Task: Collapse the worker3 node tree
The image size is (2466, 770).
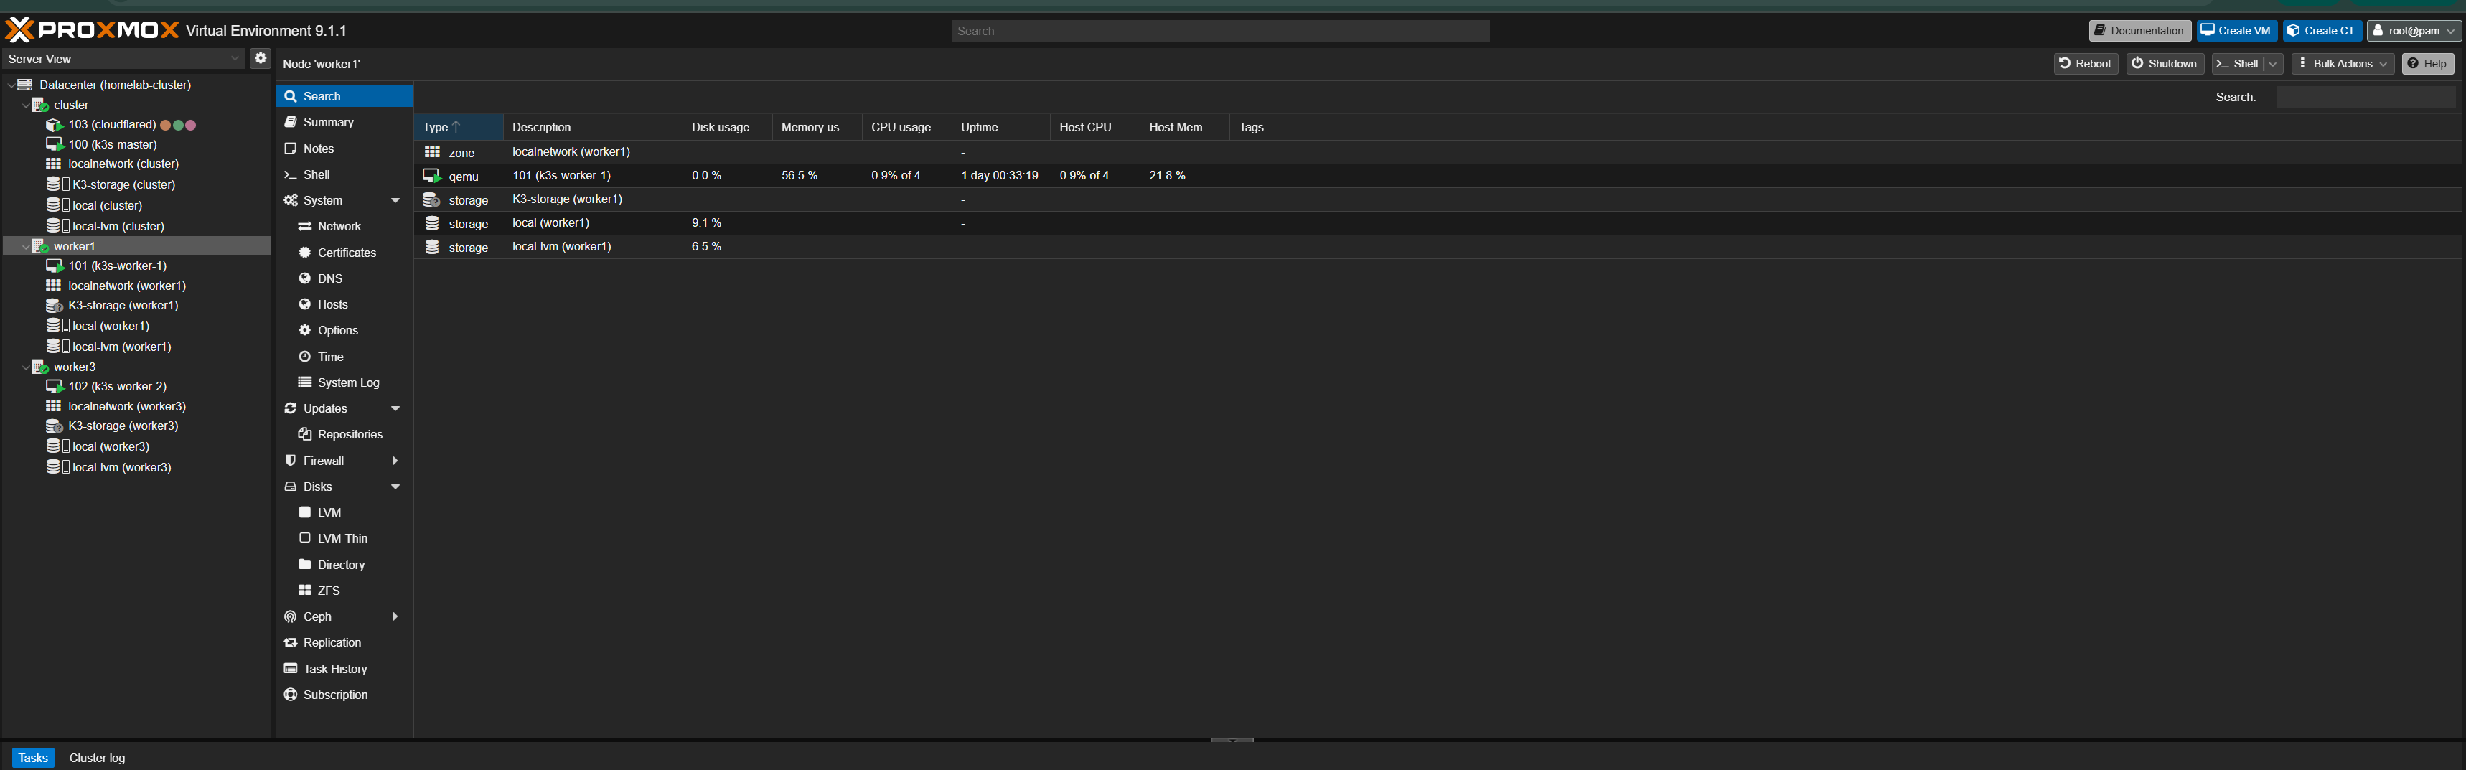Action: 26,367
